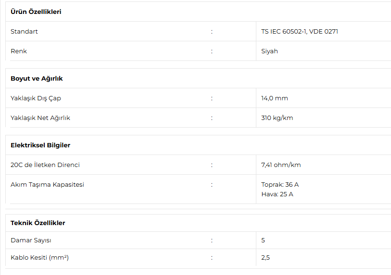The width and height of the screenshot is (391, 275).
Task: Click the 310 kg/km value
Action: [277, 118]
